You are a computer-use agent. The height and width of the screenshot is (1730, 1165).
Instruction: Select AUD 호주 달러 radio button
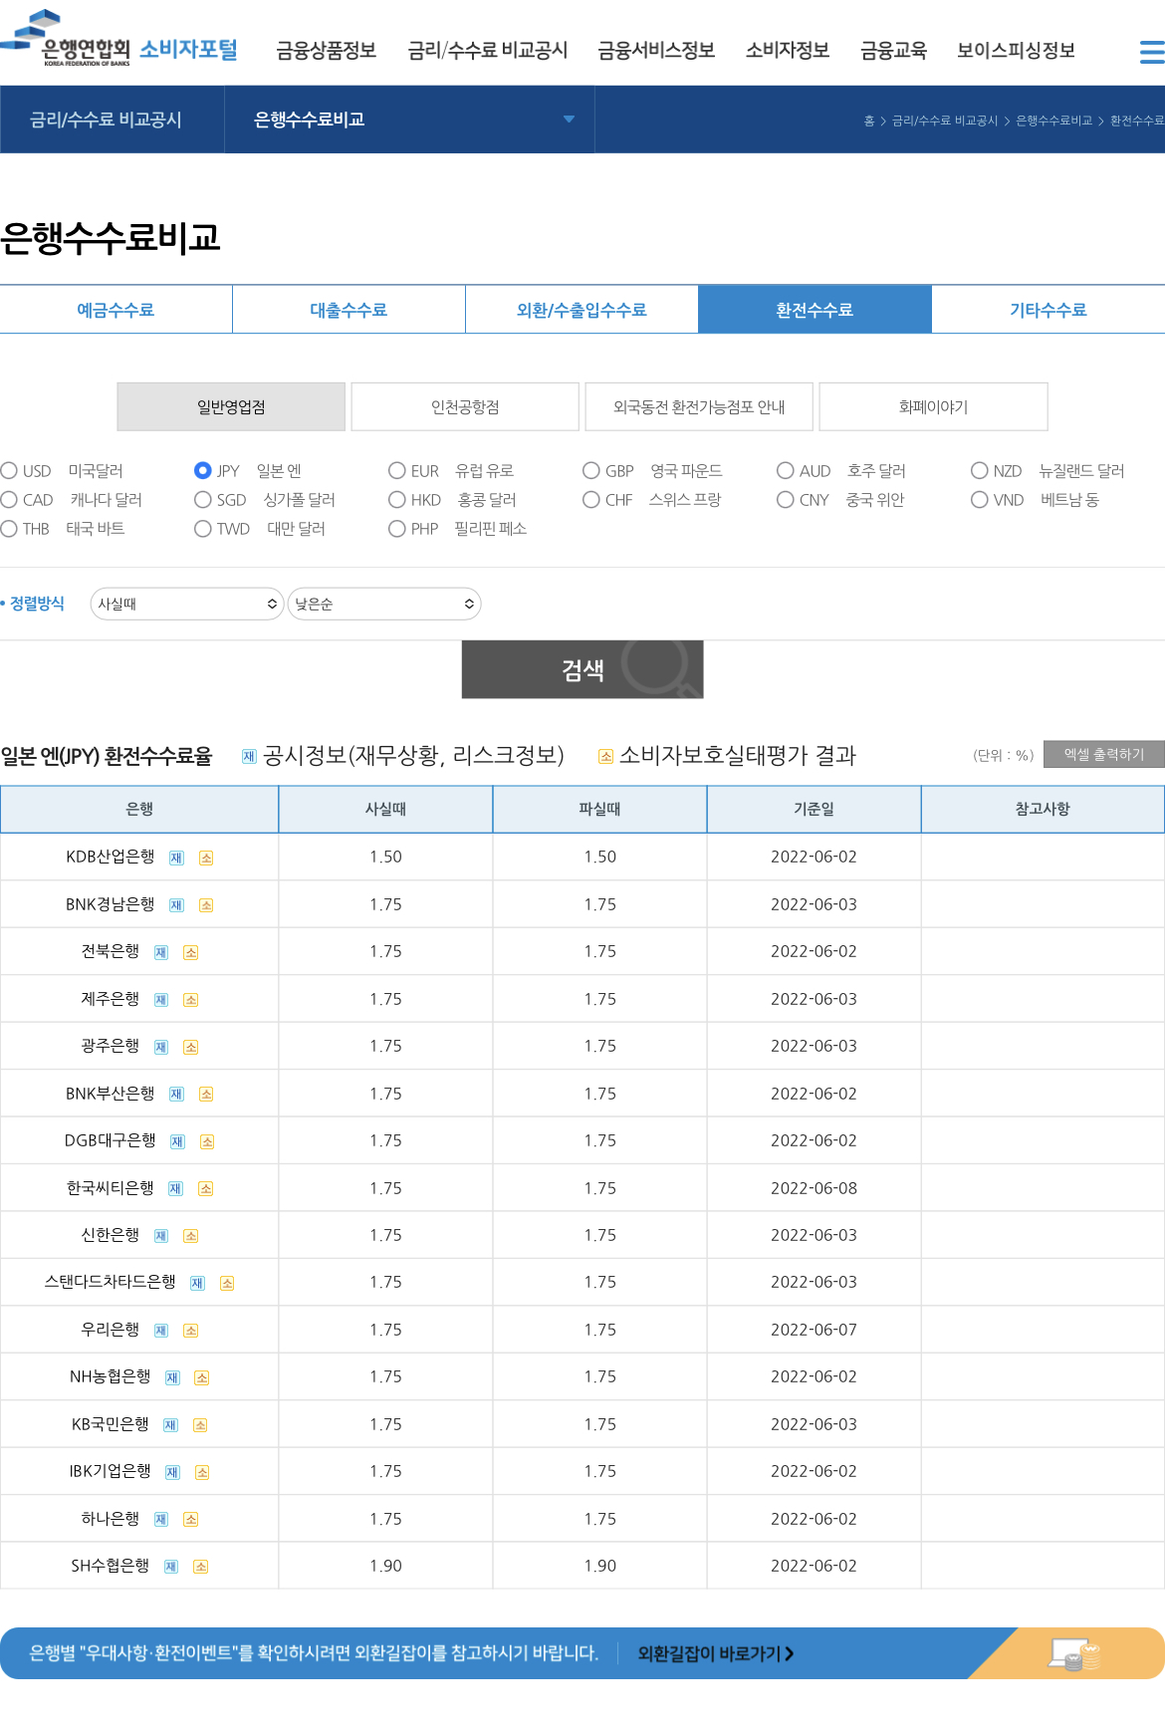point(786,471)
